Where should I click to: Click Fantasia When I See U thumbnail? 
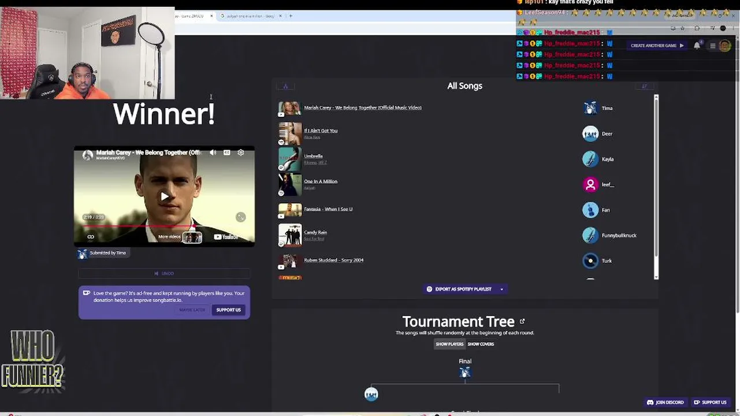tap(290, 210)
